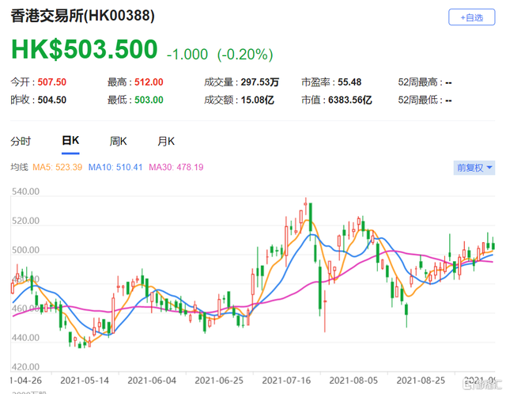Click the 2021-06-04 date axis label
The height and width of the screenshot is (394, 506).
pyautogui.click(x=152, y=381)
